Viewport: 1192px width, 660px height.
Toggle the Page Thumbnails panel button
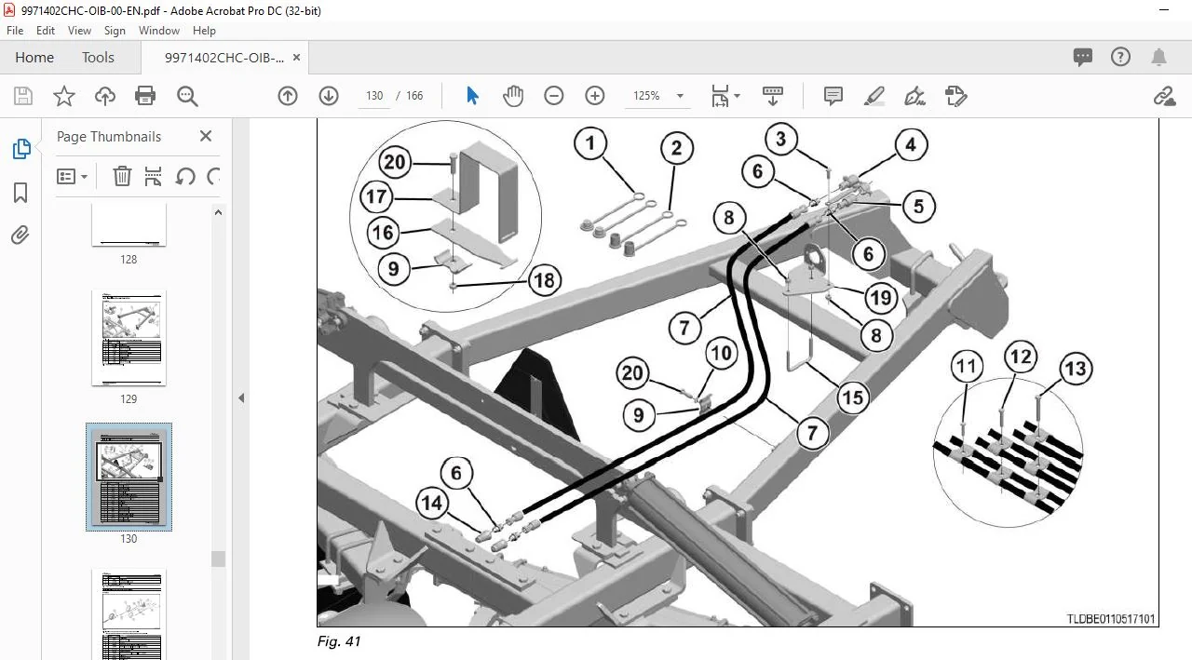(x=20, y=149)
